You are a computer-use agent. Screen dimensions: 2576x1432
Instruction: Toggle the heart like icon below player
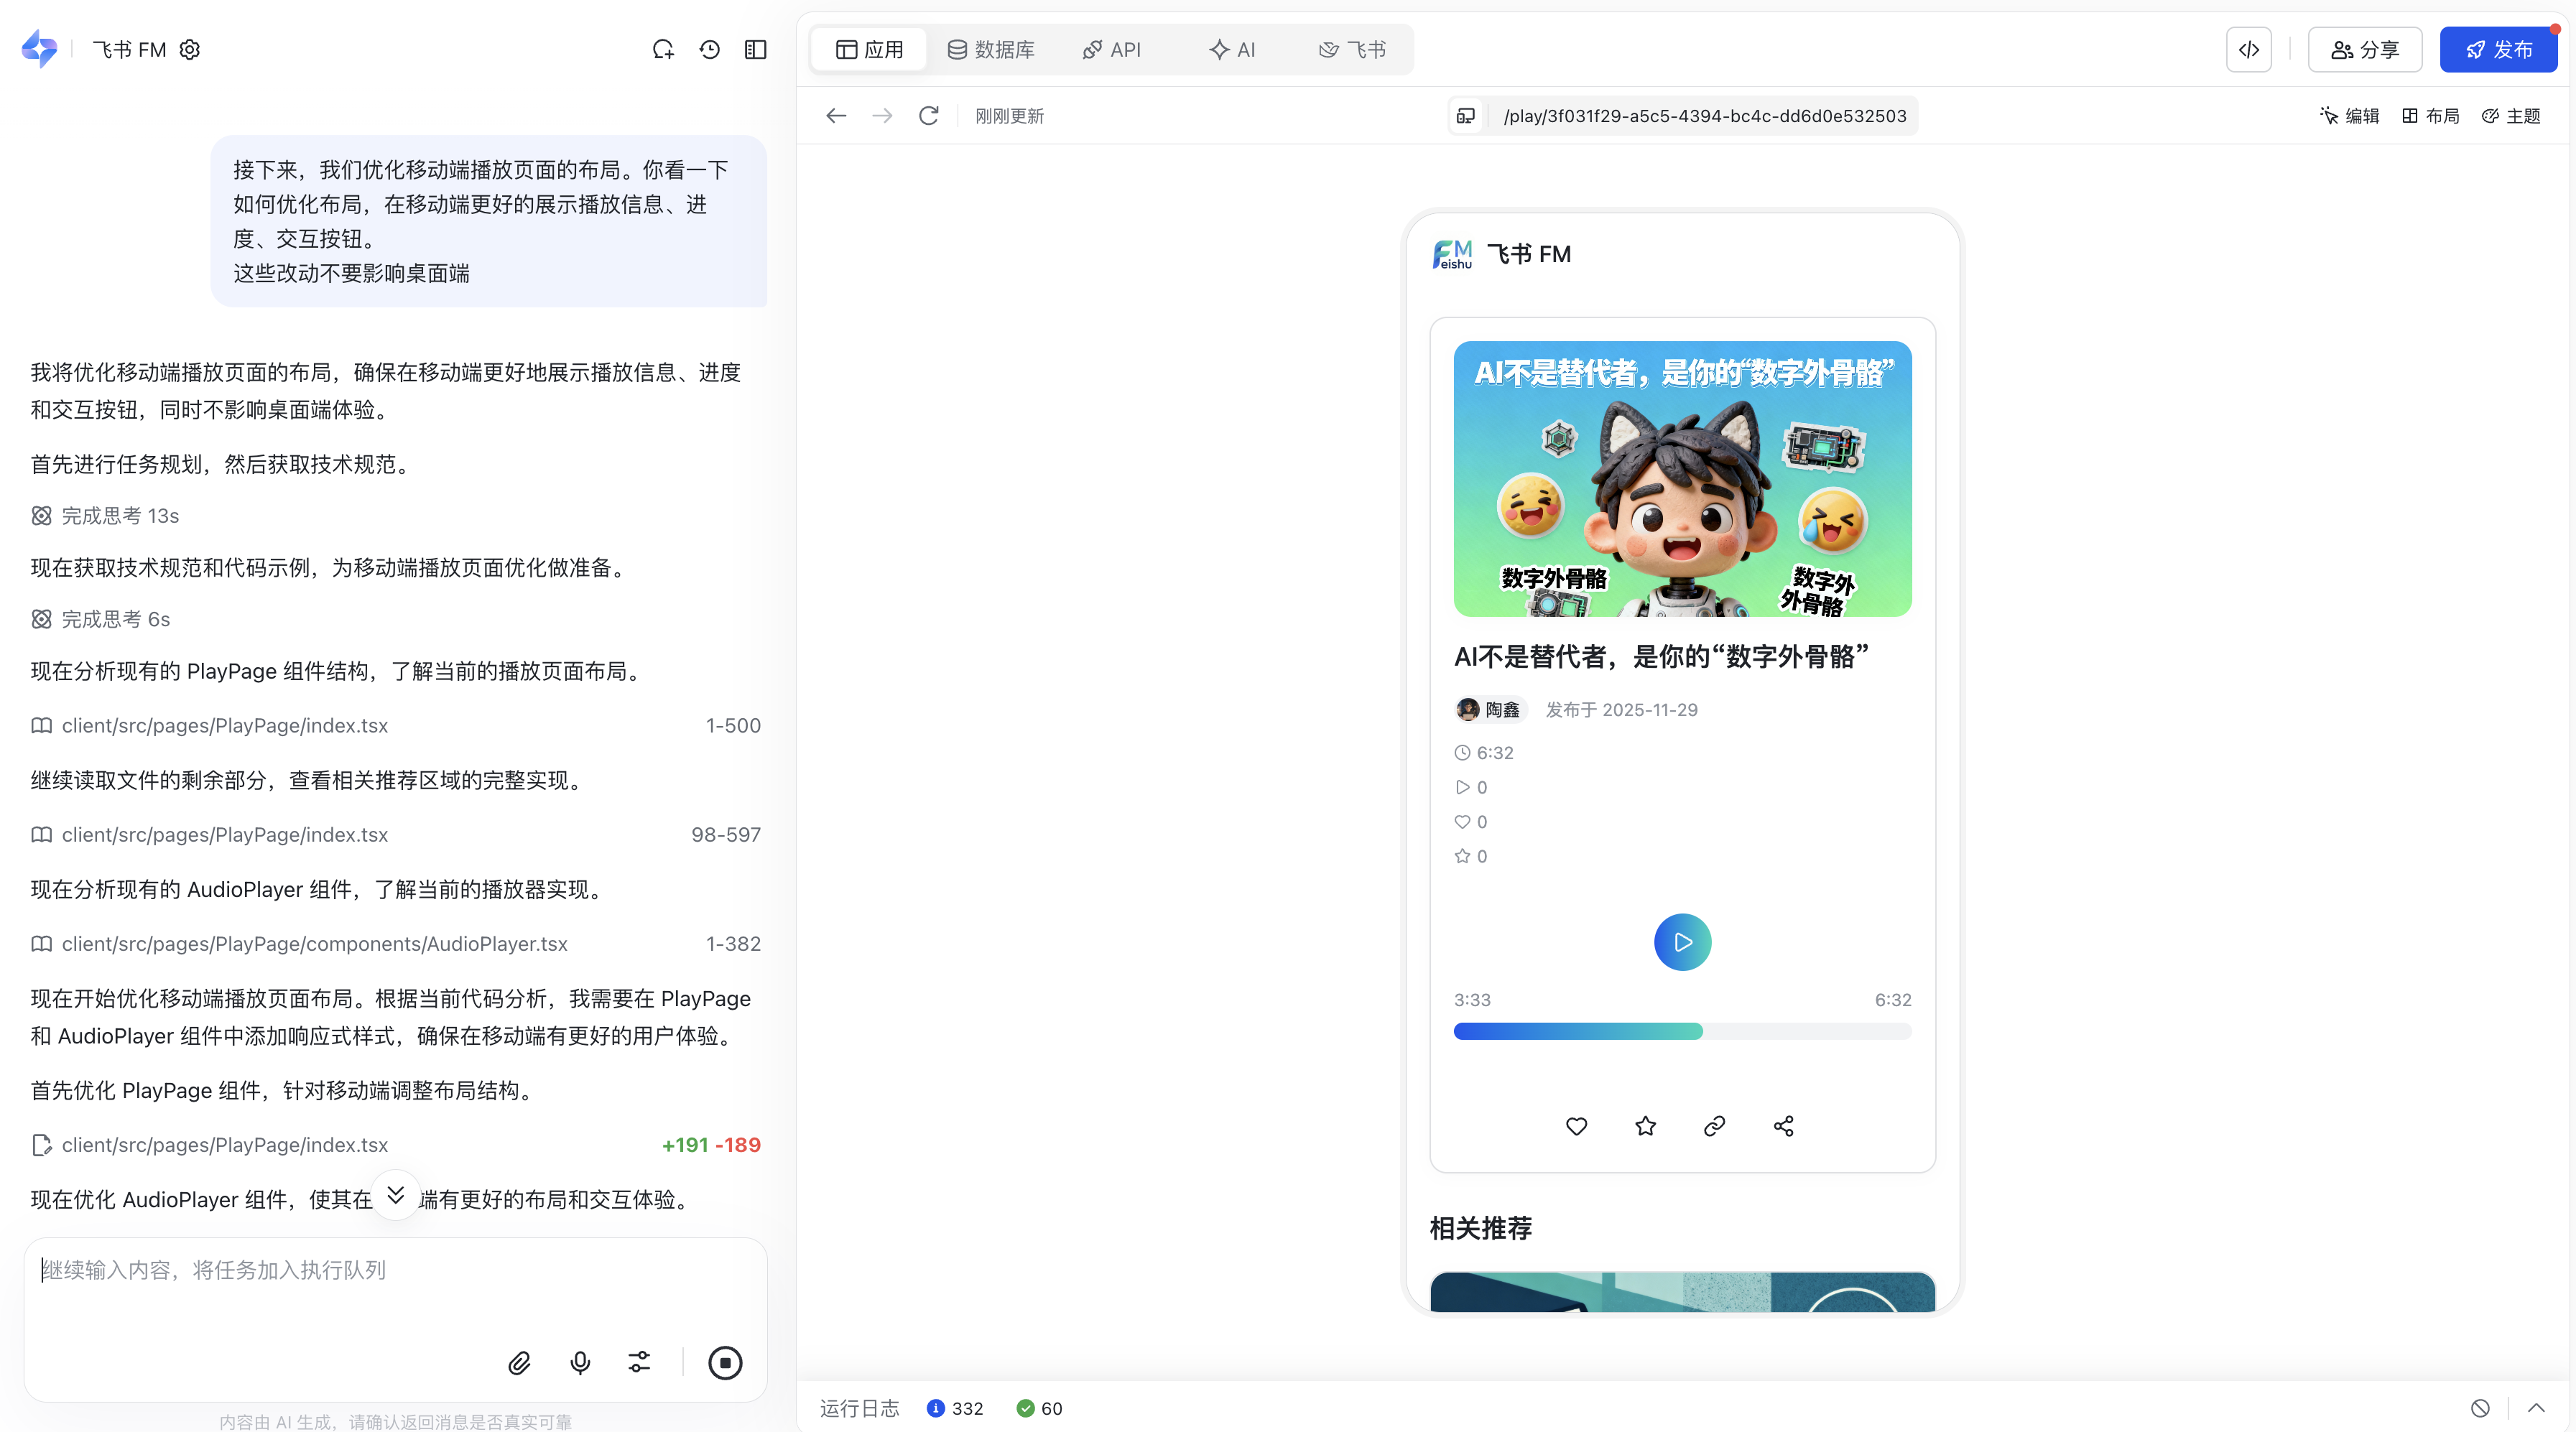[x=1576, y=1126]
